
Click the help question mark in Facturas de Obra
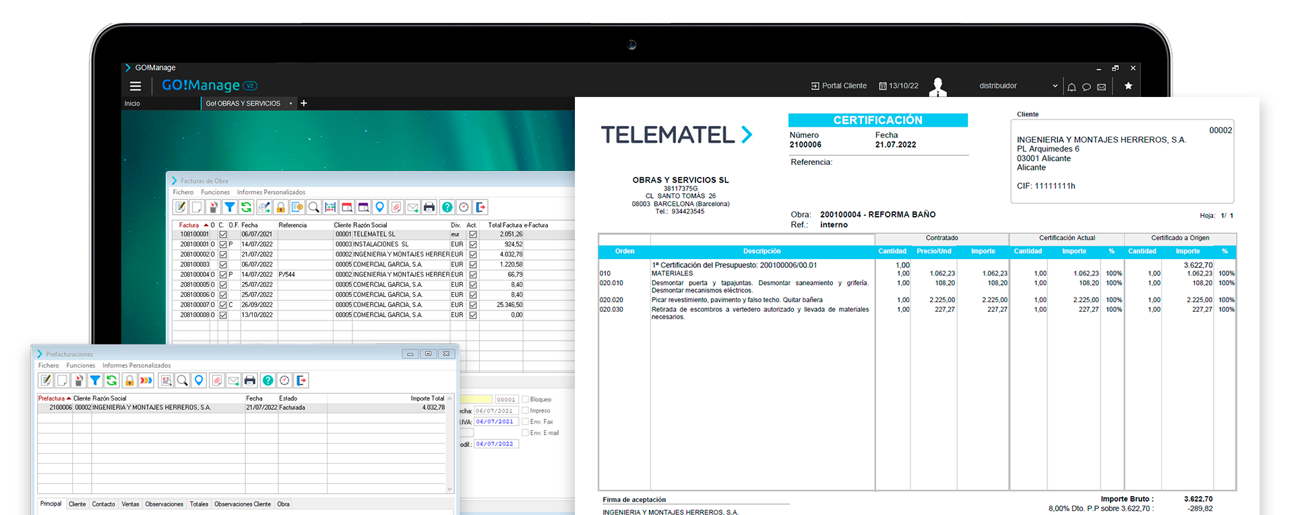tap(448, 207)
